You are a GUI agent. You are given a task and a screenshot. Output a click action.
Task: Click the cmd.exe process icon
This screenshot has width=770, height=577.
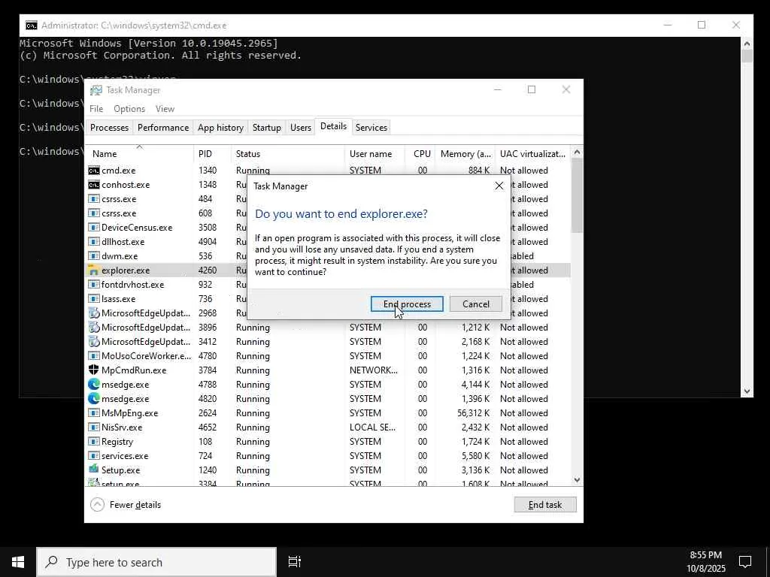pyautogui.click(x=94, y=171)
